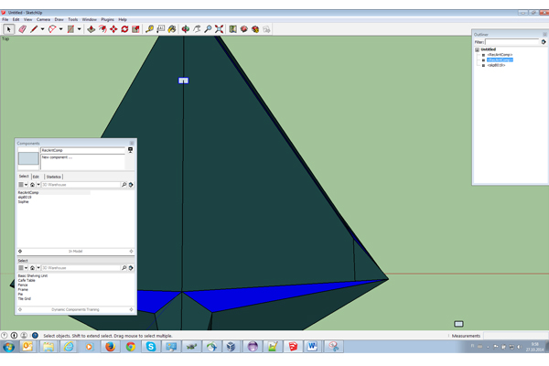Screen dimensions: 549x366
Task: Open the Edit tab in Components
Action: pos(36,177)
